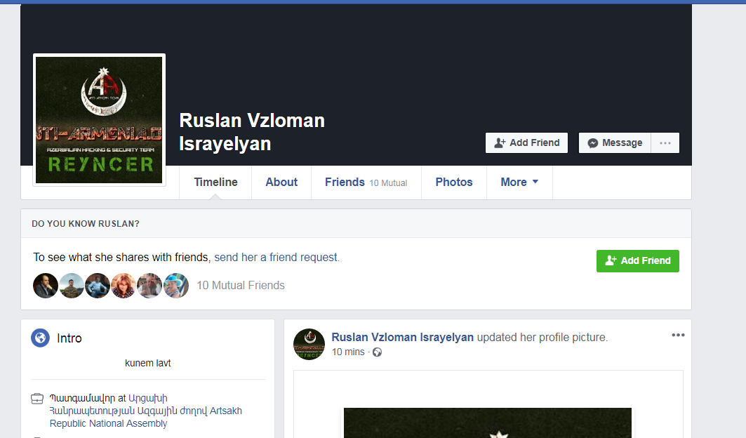
Task: Switch to the Timeline tab
Action: pos(215,182)
